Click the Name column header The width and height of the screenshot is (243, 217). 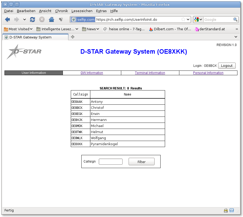click(x=127, y=94)
